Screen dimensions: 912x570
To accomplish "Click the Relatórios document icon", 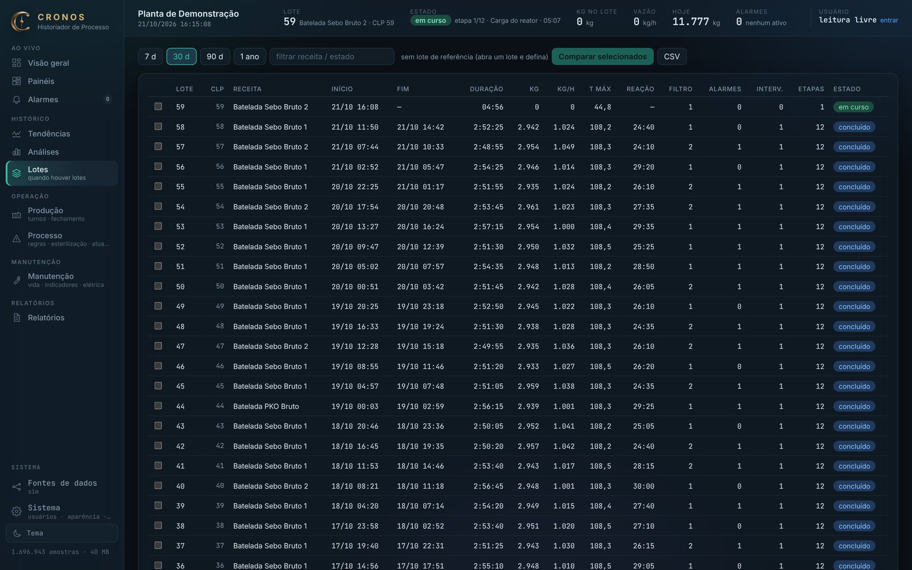I will point(17,317).
